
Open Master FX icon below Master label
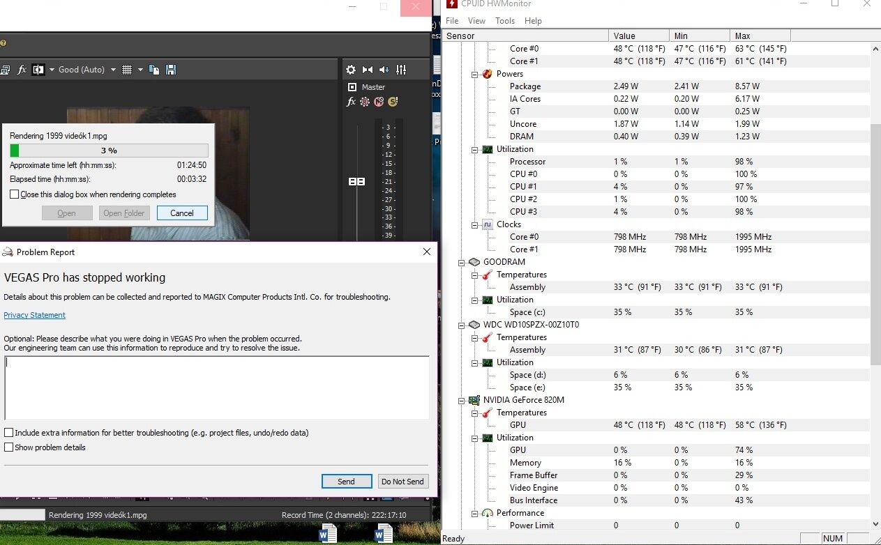point(352,102)
